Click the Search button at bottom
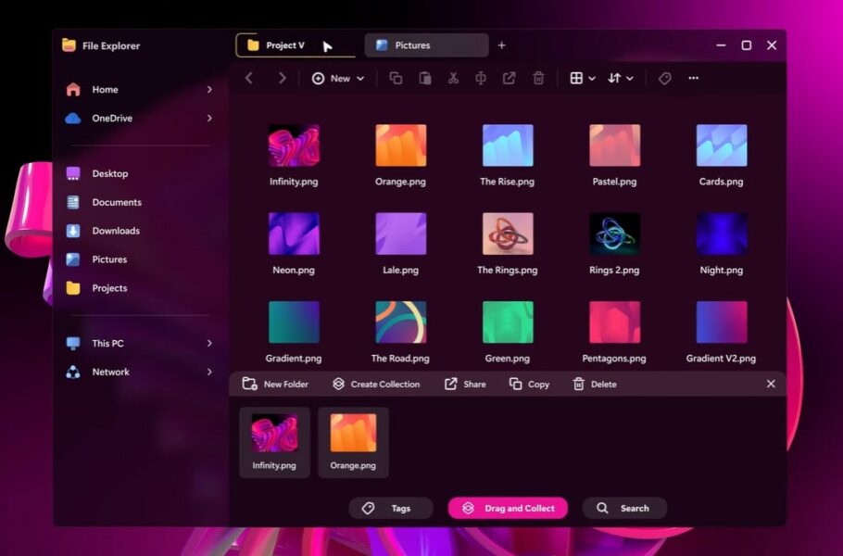 [x=623, y=508]
